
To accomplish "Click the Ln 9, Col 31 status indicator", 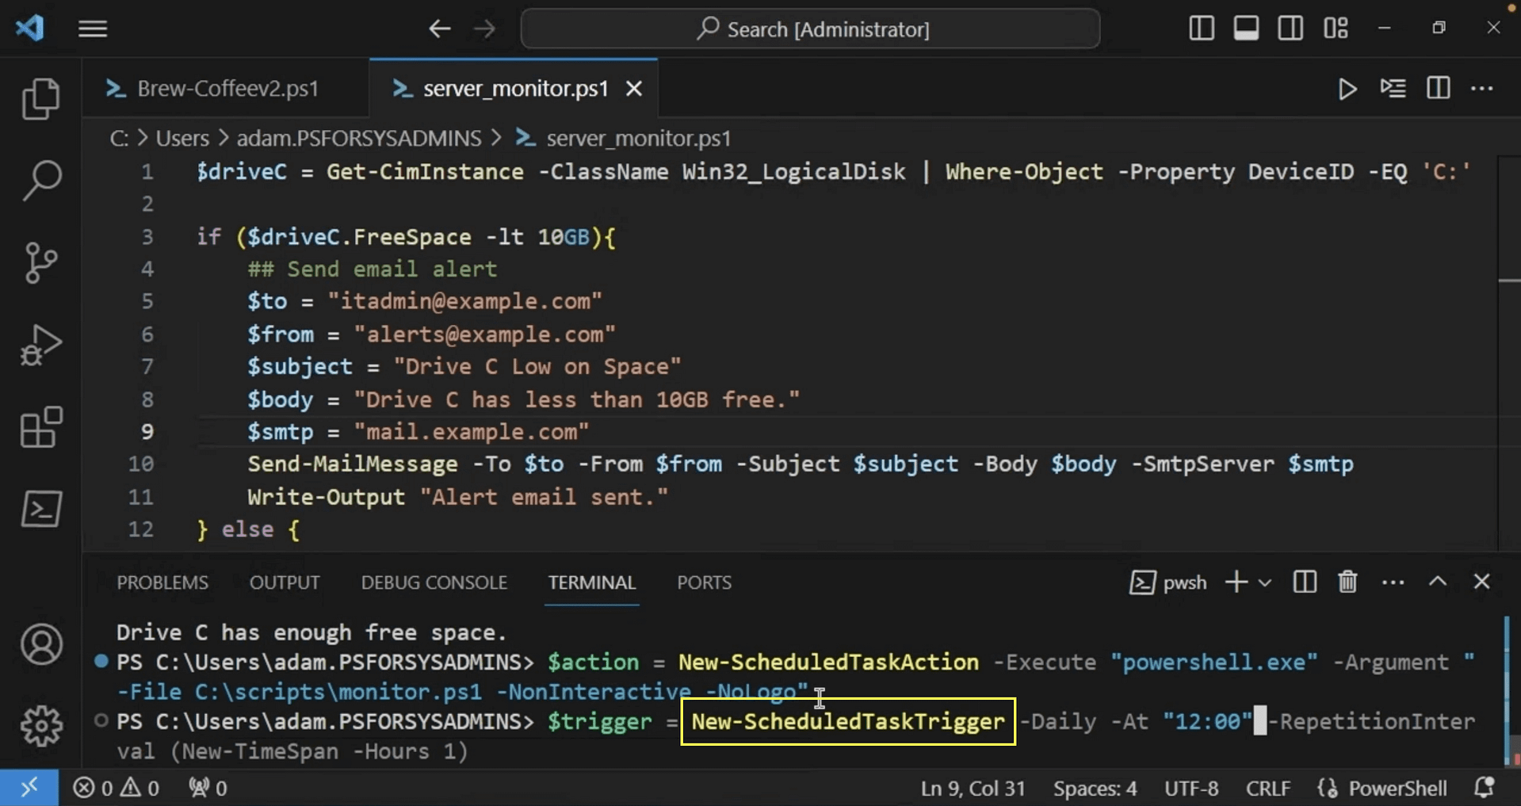I will point(973,788).
